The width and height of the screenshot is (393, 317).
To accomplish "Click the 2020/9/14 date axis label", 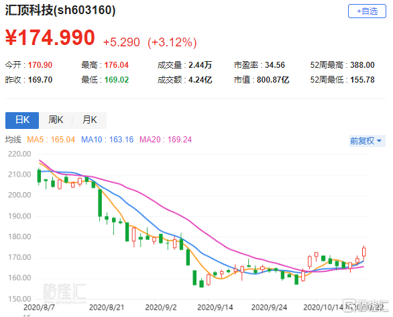I will 215,308.
